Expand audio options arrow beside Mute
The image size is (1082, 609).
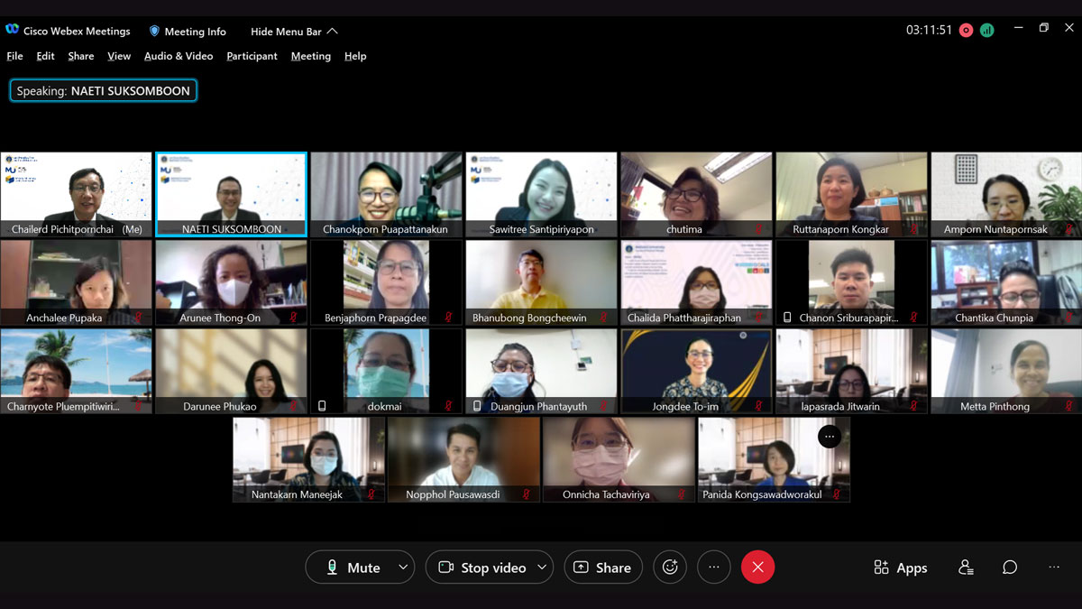[403, 567]
